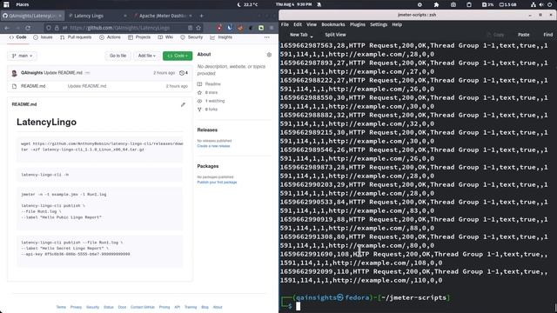557x313 pixels.
Task: Close the QAInsights/LatencyLingo browser tab
Action: pyautogui.click(x=60, y=16)
